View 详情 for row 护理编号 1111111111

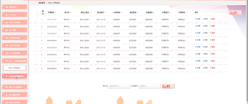tap(197, 19)
